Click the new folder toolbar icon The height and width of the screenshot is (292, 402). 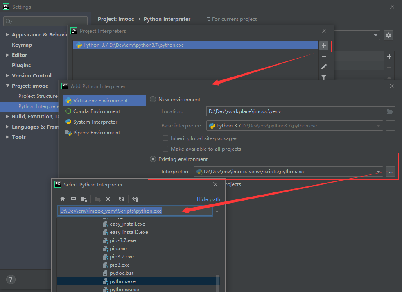coord(98,199)
